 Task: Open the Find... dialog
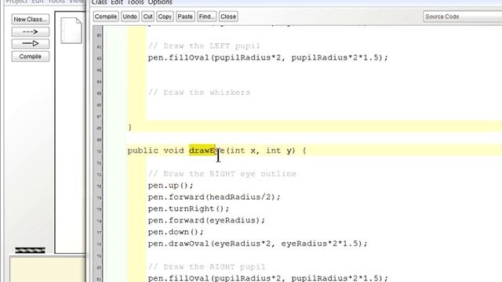coord(206,16)
